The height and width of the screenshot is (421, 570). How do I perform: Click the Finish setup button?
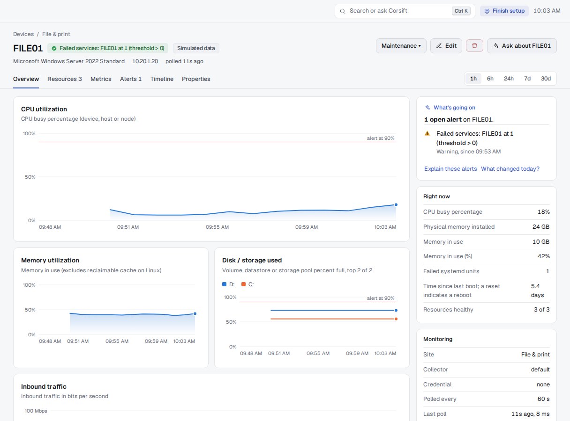504,11
